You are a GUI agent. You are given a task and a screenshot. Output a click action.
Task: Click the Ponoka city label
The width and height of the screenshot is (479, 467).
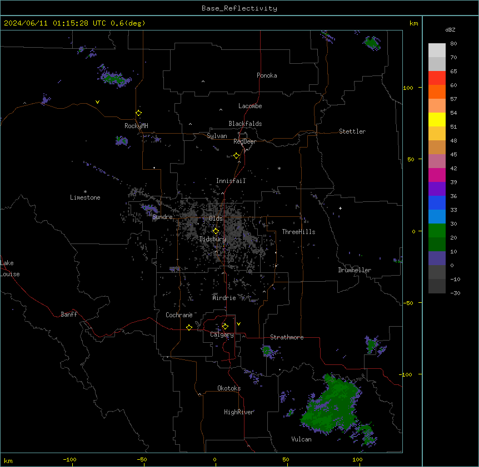coord(267,75)
